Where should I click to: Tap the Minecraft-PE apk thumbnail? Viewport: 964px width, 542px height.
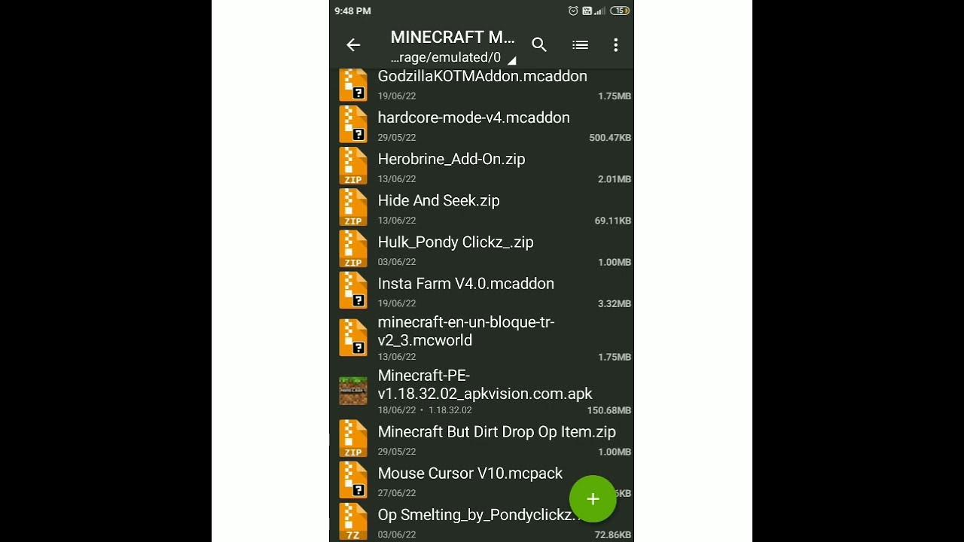point(353,391)
